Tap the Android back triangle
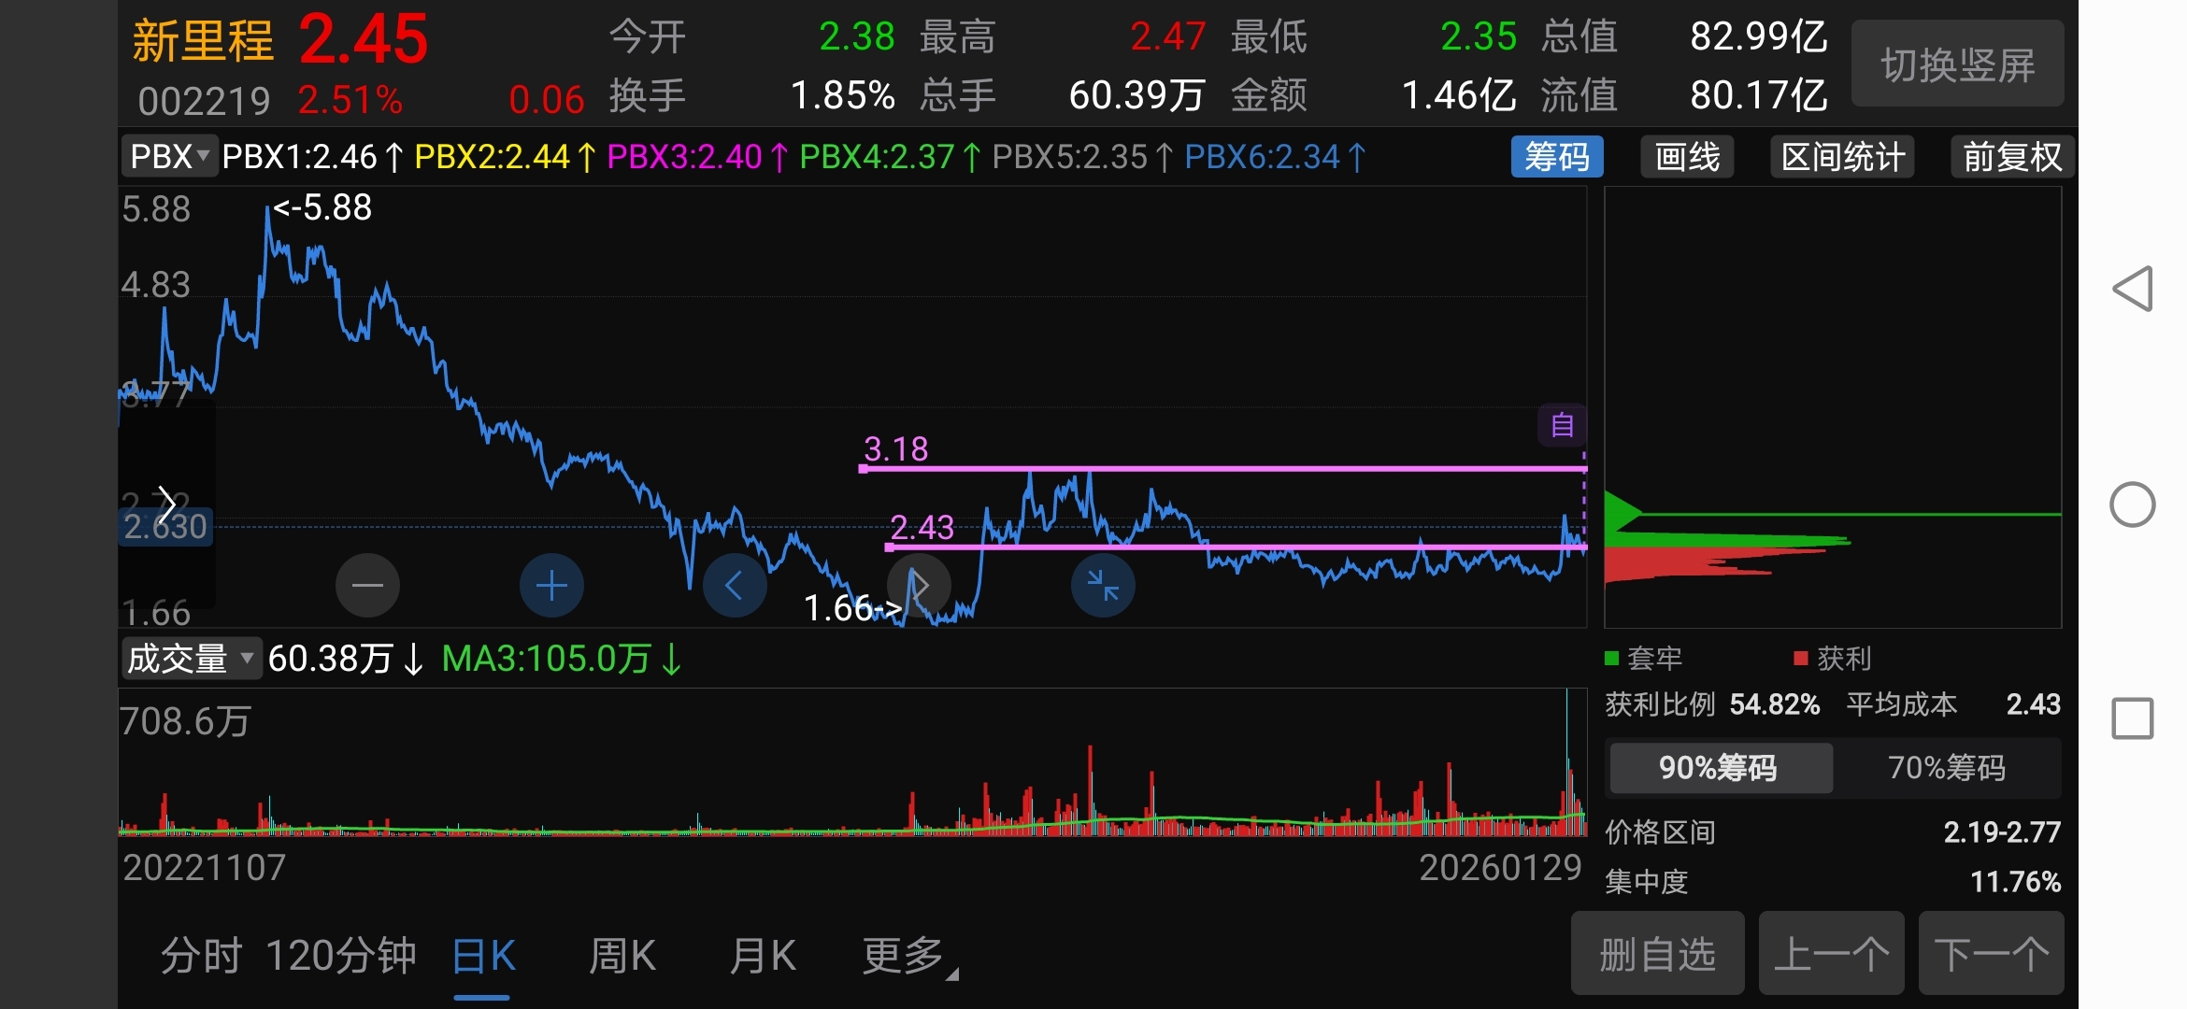2187x1009 pixels. pos(2133,289)
